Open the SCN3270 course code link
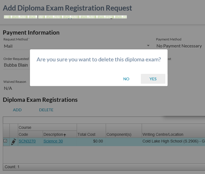The image size is (205, 174). (27, 141)
